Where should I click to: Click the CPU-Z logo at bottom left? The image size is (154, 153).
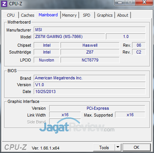[16, 147]
